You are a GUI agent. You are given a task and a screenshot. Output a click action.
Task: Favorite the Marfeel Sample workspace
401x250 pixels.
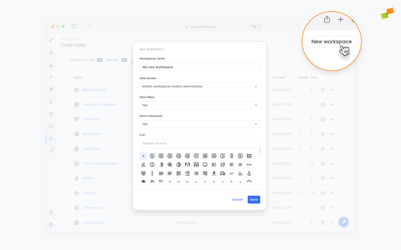323,89
